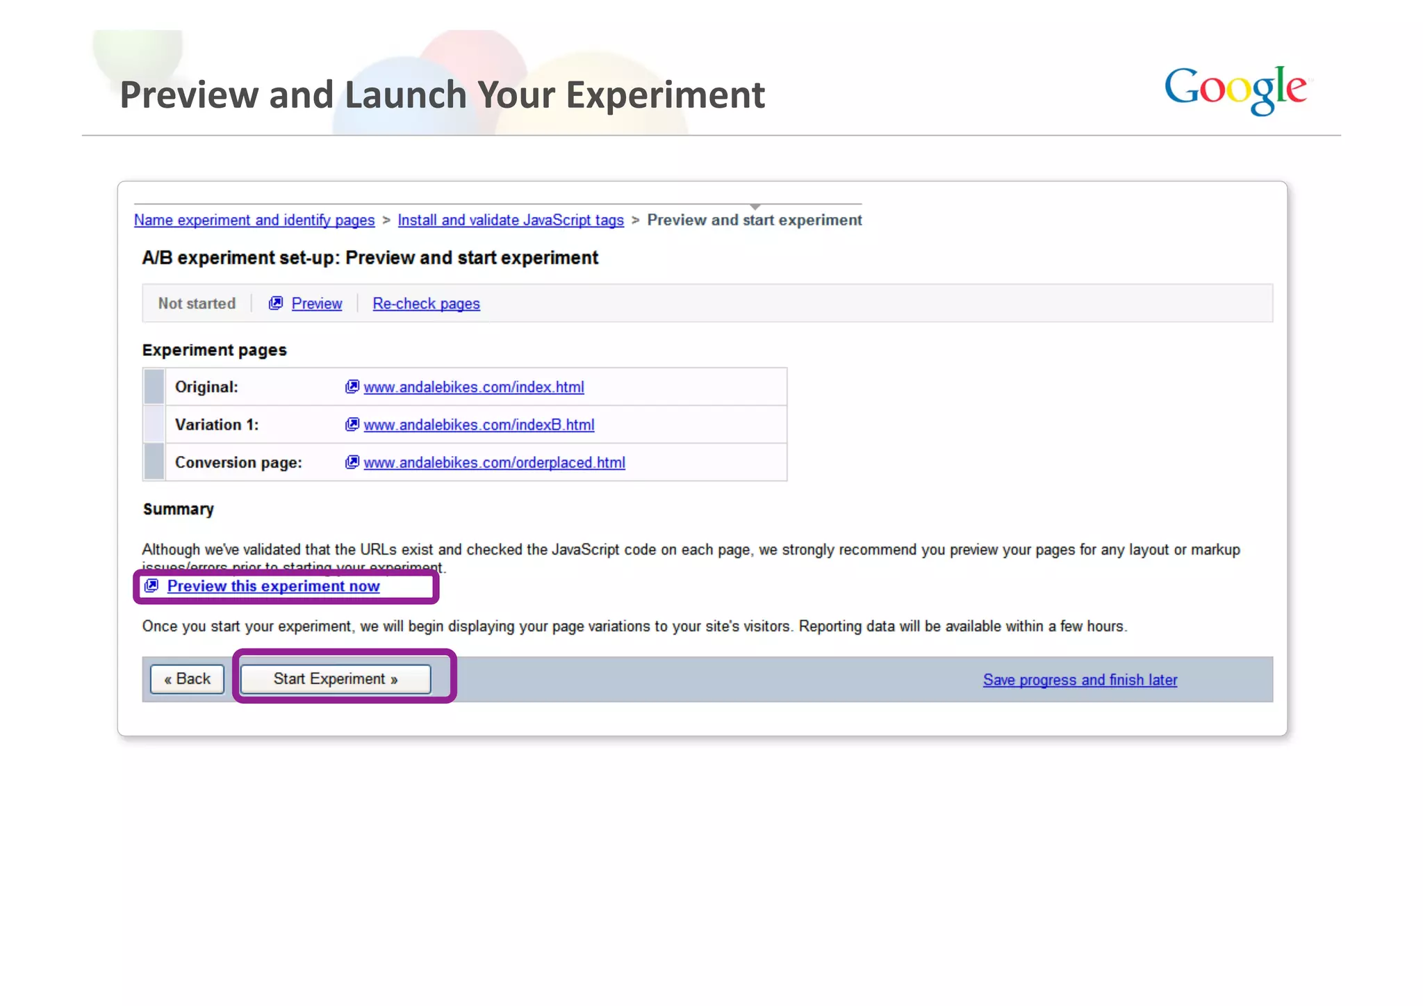1423x1006 pixels.
Task: Click the Start Experiment » button
Action: pos(336,679)
